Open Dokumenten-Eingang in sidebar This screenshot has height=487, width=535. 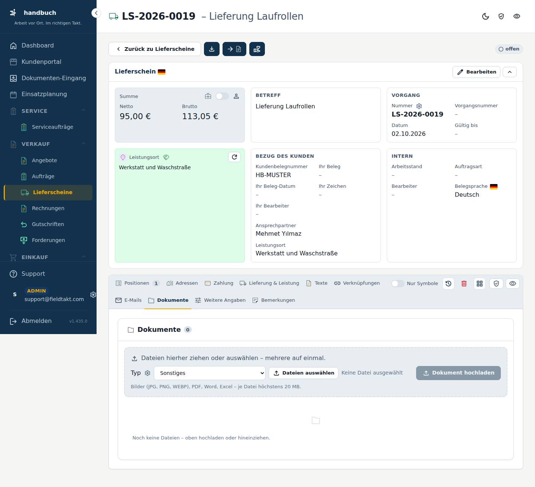48,78
